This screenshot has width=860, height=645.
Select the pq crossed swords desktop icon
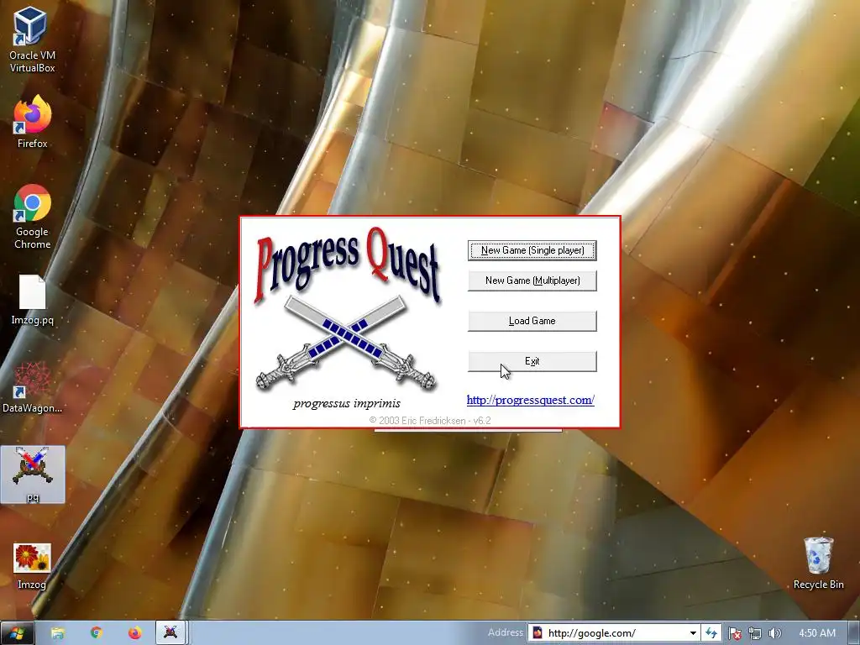(33, 475)
